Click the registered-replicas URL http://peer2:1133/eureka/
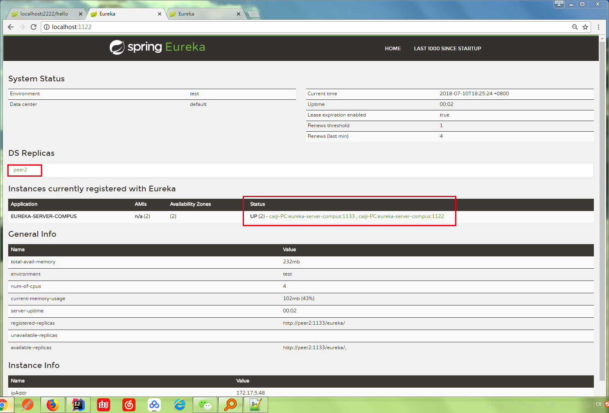Image resolution: width=609 pixels, height=413 pixels. (x=314, y=323)
